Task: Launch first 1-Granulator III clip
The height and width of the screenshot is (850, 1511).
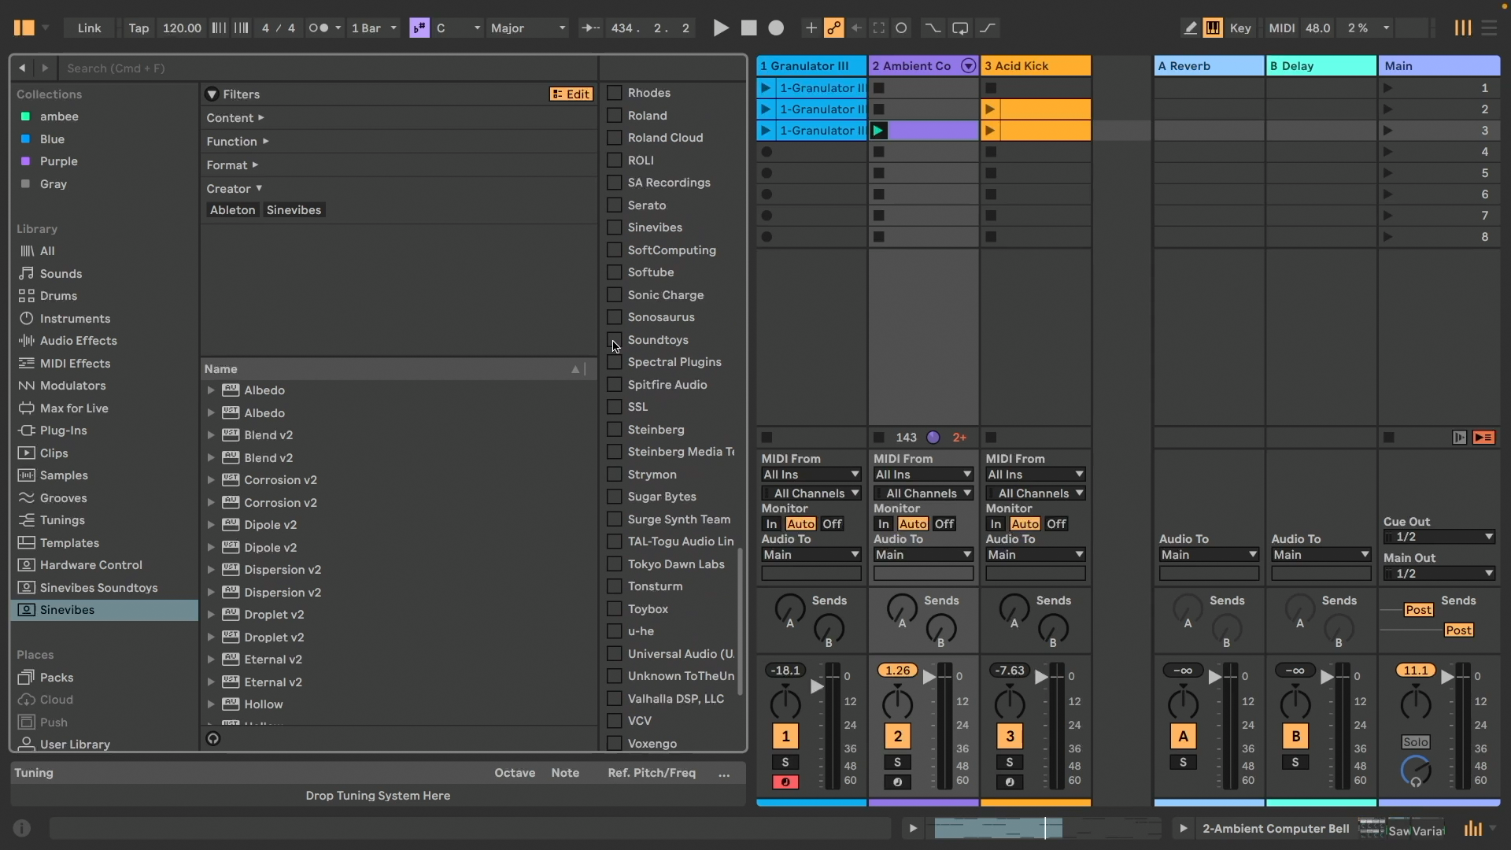Action: [x=766, y=87]
